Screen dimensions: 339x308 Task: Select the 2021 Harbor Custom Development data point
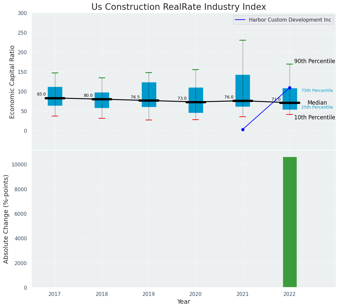point(243,129)
